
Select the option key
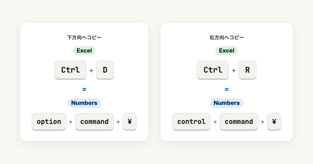pos(49,122)
